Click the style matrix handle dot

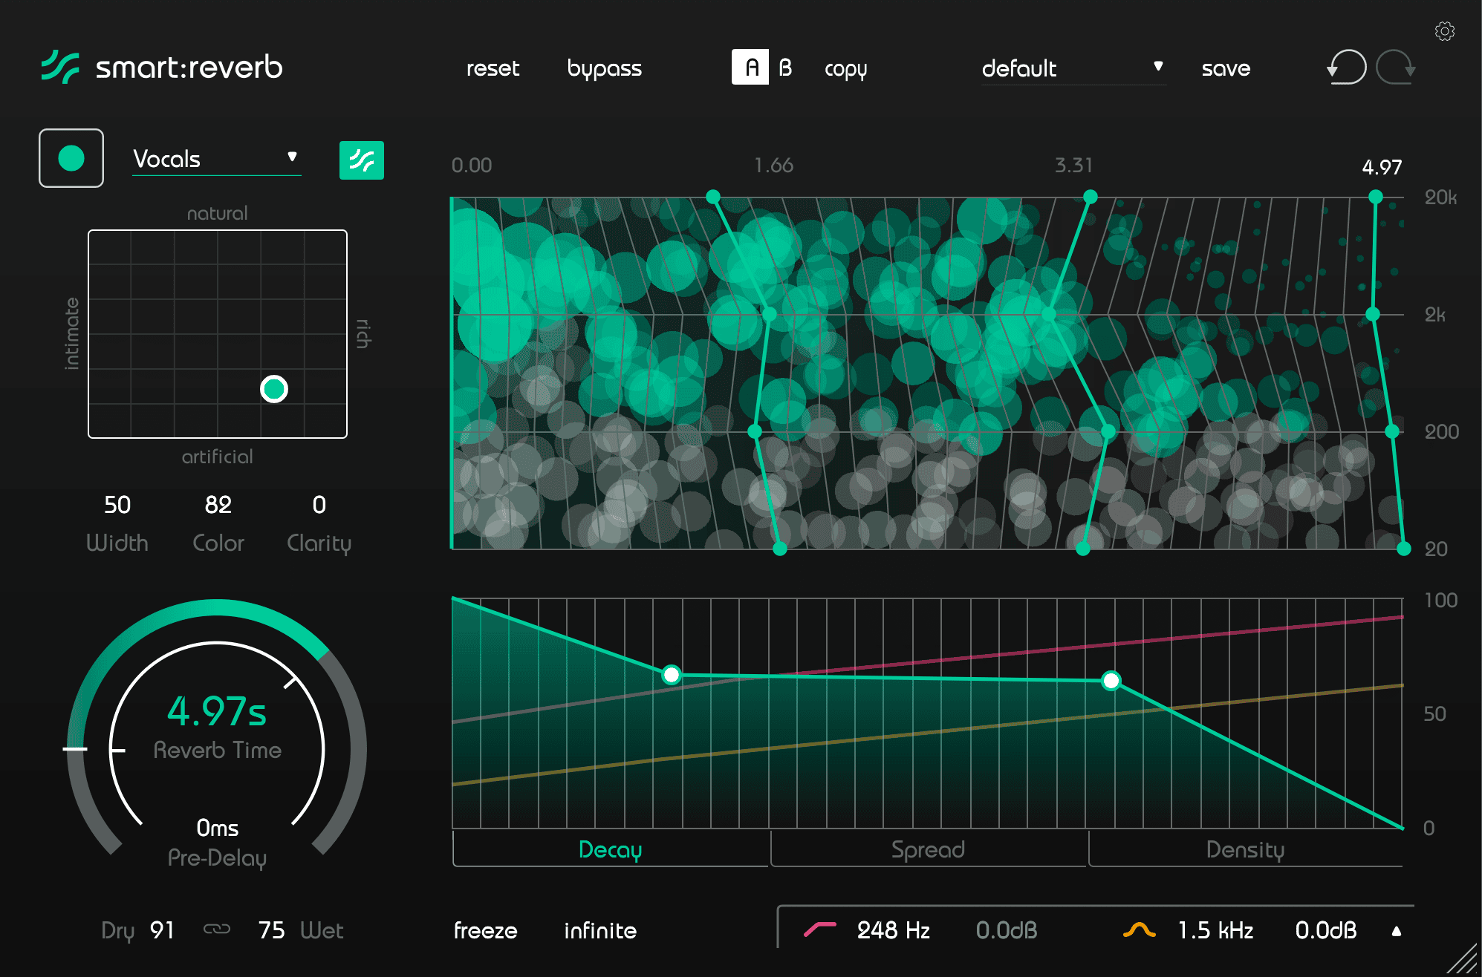coord(274,388)
